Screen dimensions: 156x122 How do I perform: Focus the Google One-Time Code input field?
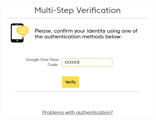tap(87, 62)
